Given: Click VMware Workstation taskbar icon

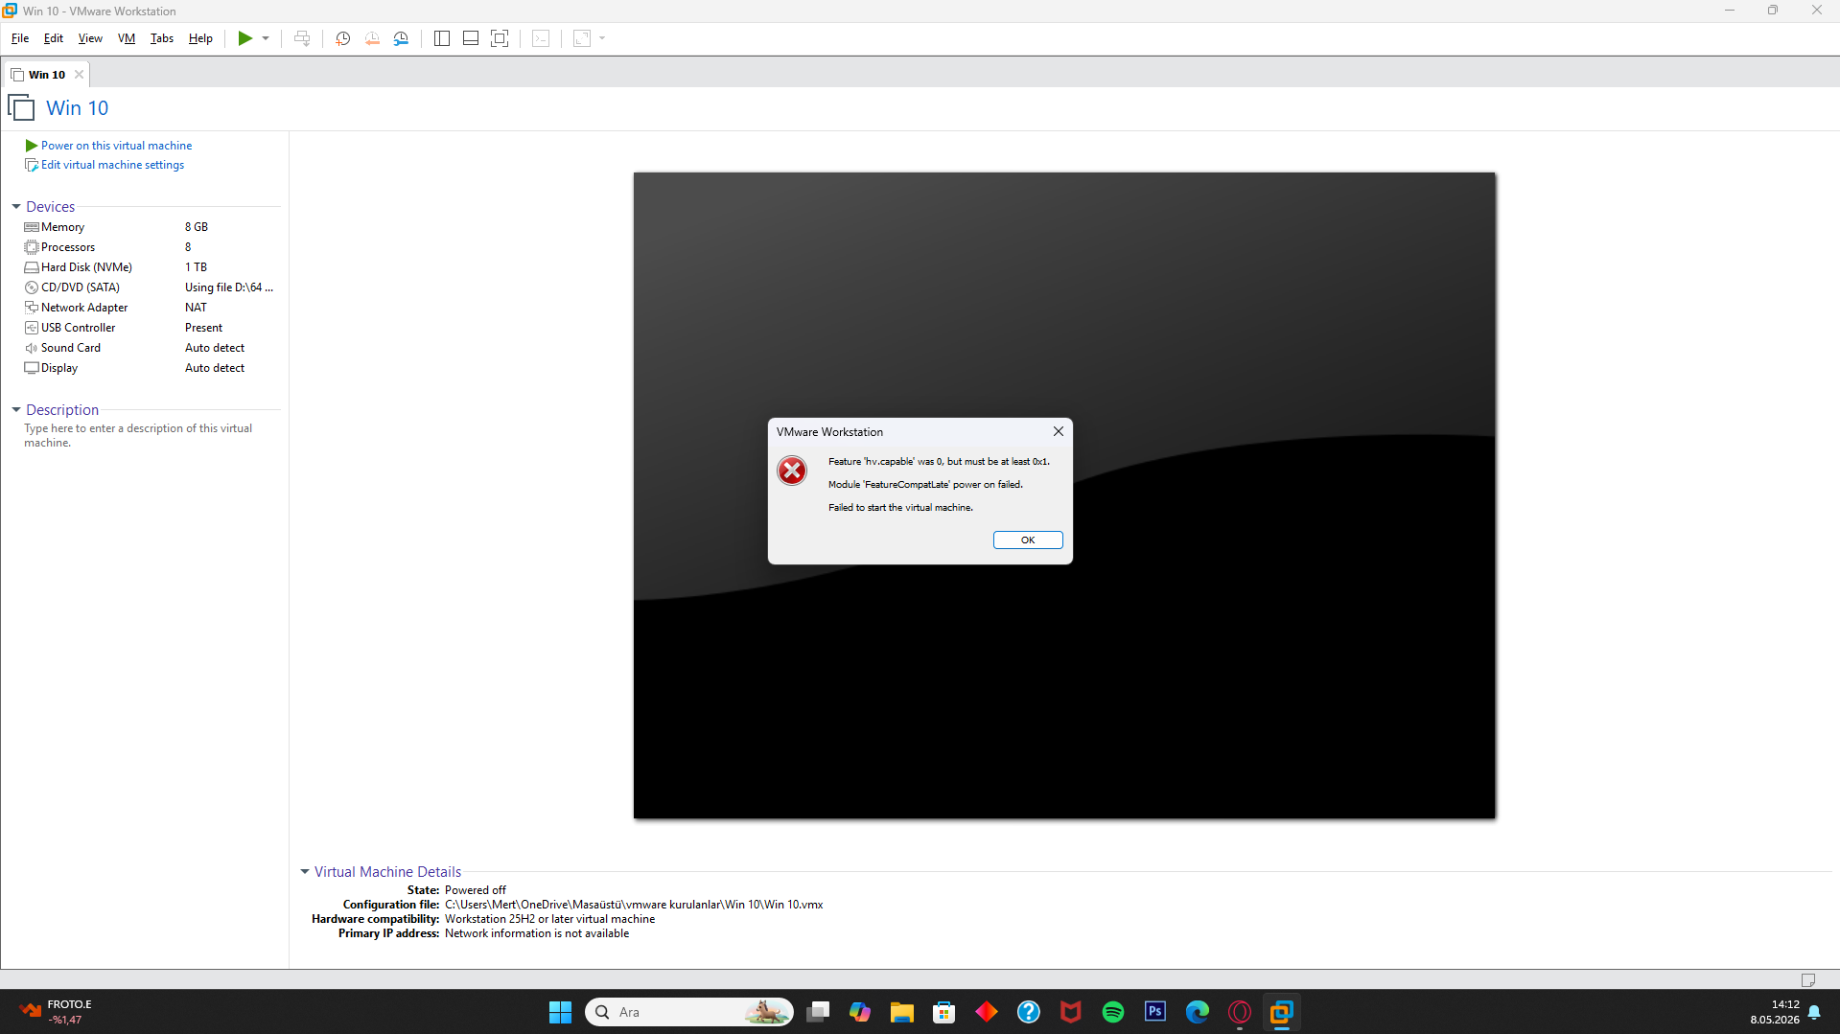Looking at the screenshot, I should point(1282,1012).
